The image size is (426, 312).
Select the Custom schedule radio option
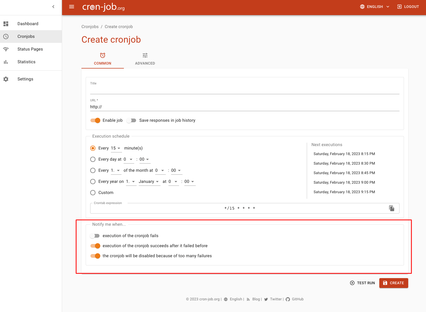93,193
